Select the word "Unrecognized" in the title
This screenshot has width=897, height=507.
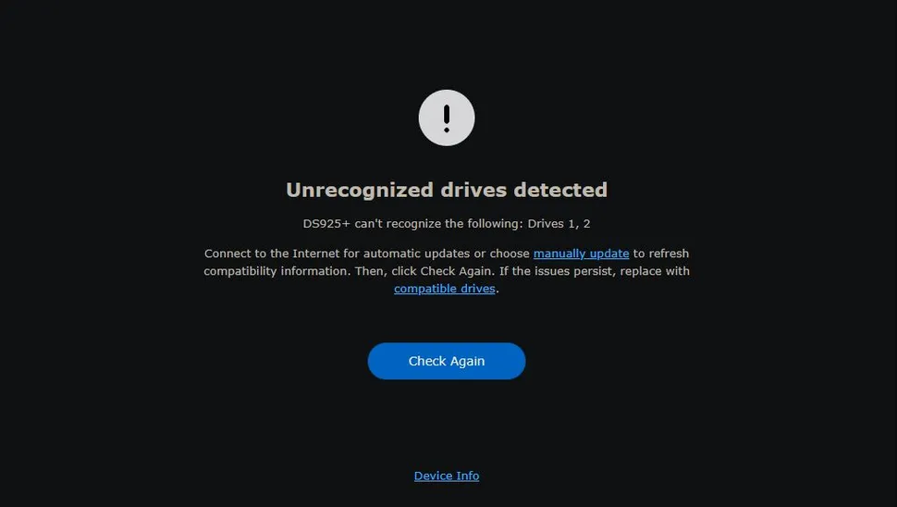tap(360, 190)
